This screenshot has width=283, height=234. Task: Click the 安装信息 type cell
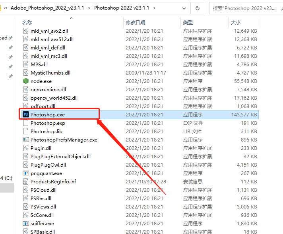tap(193, 181)
